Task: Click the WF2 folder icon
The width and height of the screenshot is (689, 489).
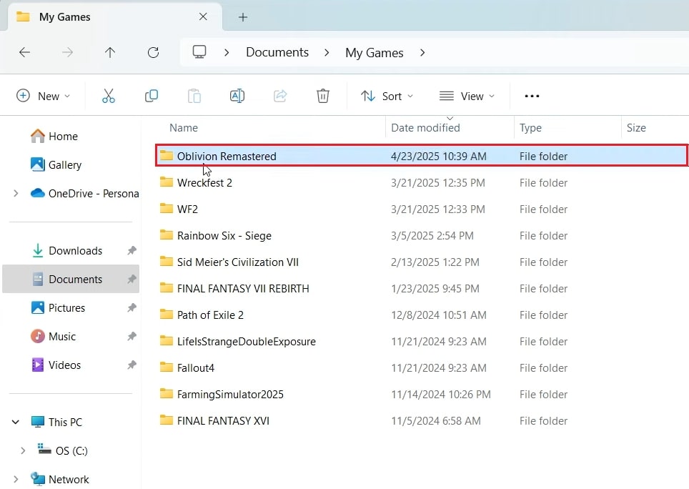Action: click(167, 208)
